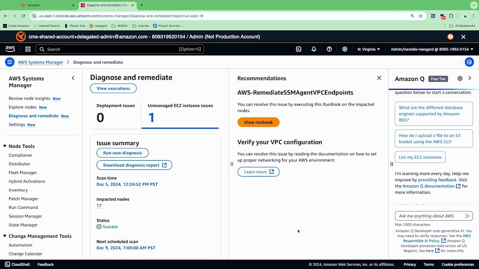The height and width of the screenshot is (269, 479).
Task: Open the notifications bell
Action: (314, 49)
